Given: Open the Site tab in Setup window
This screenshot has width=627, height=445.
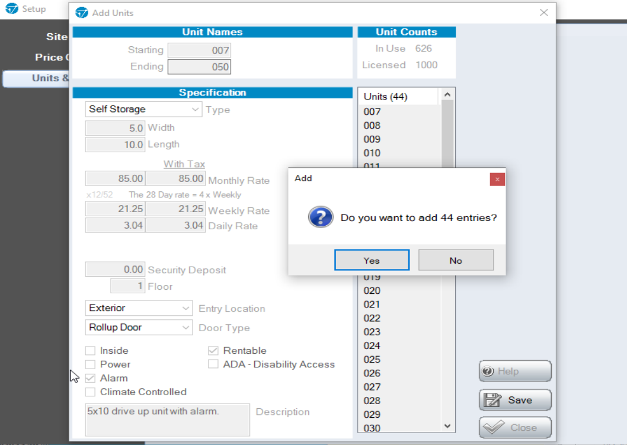Looking at the screenshot, I should pyautogui.click(x=57, y=37).
